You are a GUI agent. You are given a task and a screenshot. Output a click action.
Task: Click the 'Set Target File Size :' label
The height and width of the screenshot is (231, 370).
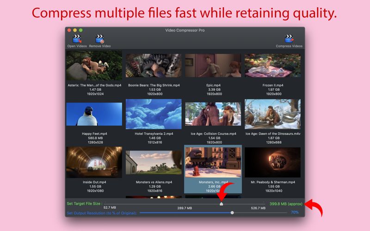(85, 204)
